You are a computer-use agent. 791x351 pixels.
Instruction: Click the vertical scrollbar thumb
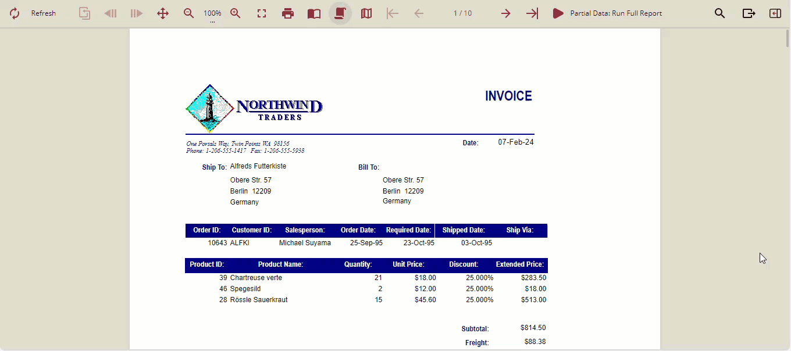coord(788,40)
